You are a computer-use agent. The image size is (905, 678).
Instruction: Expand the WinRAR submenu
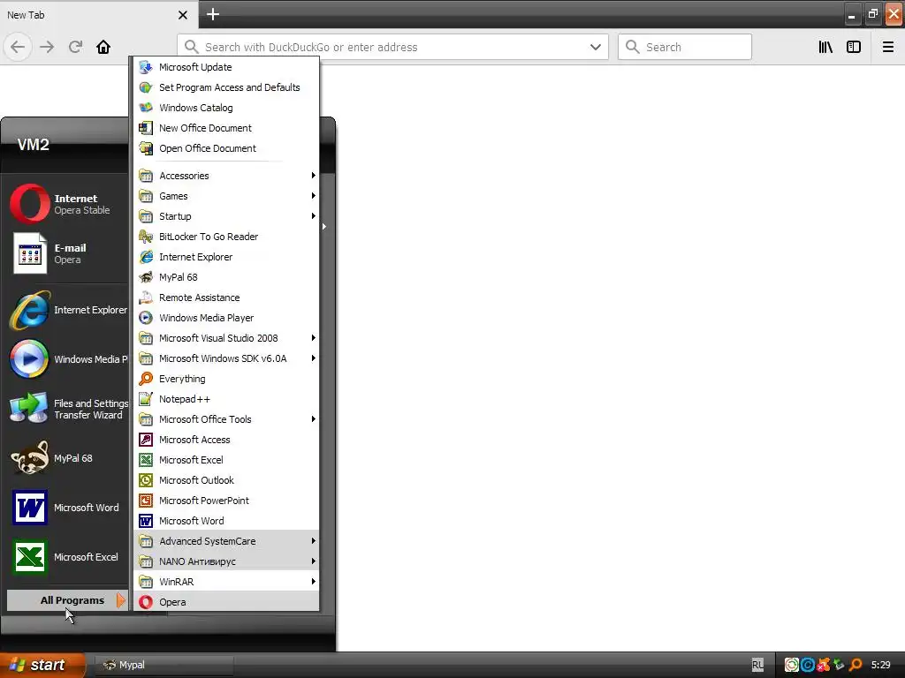(226, 581)
